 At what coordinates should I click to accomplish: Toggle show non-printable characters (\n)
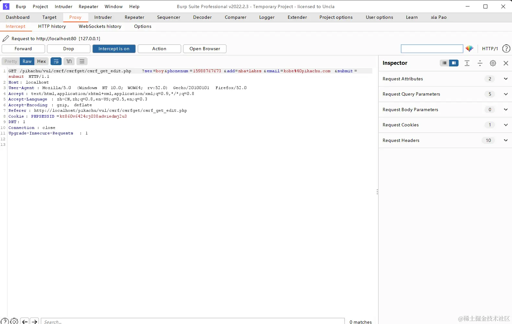coord(69,61)
